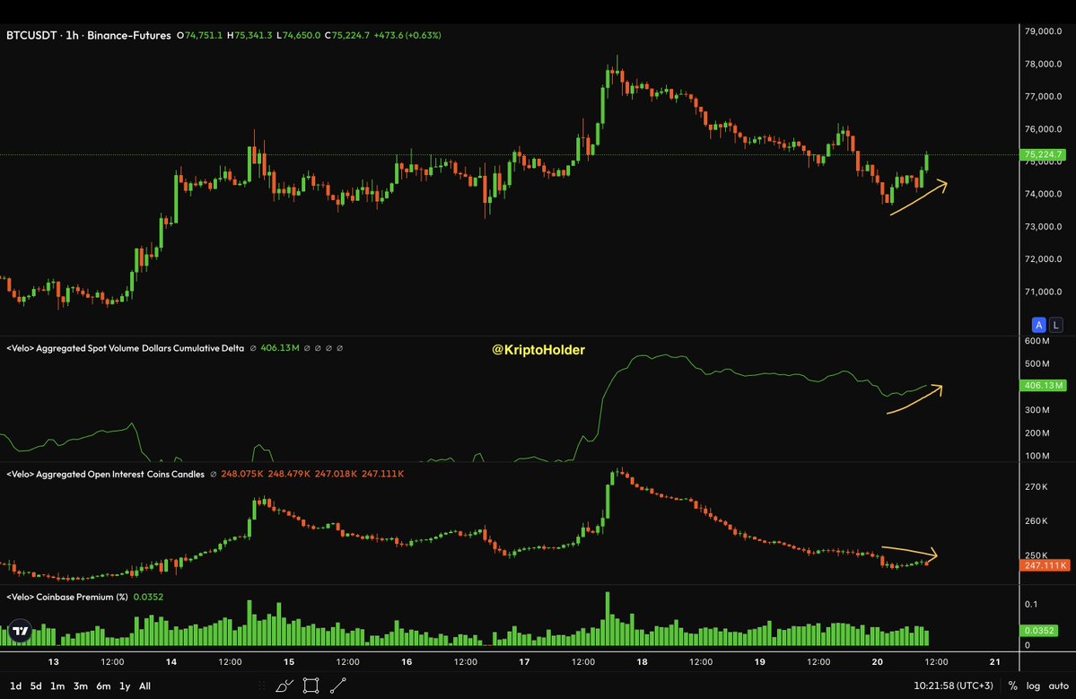
Task: Toggle the L log-scale button
Action: tap(1055, 325)
